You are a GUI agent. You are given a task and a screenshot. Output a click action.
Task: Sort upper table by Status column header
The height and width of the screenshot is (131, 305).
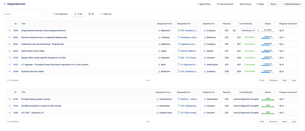click(268, 24)
